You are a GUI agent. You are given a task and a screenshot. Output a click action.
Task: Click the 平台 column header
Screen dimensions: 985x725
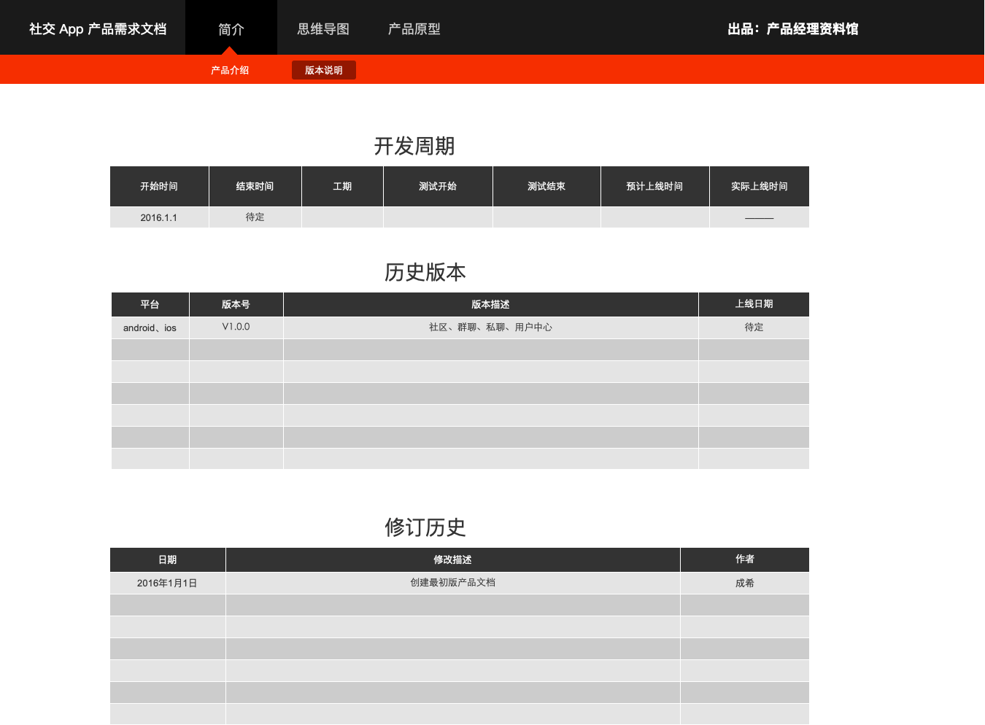(x=150, y=304)
